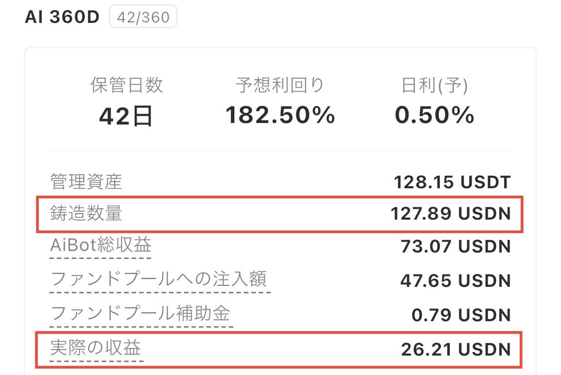The width and height of the screenshot is (561, 375).
Task: Click the 47.65 USDN amount
Action: click(x=455, y=280)
